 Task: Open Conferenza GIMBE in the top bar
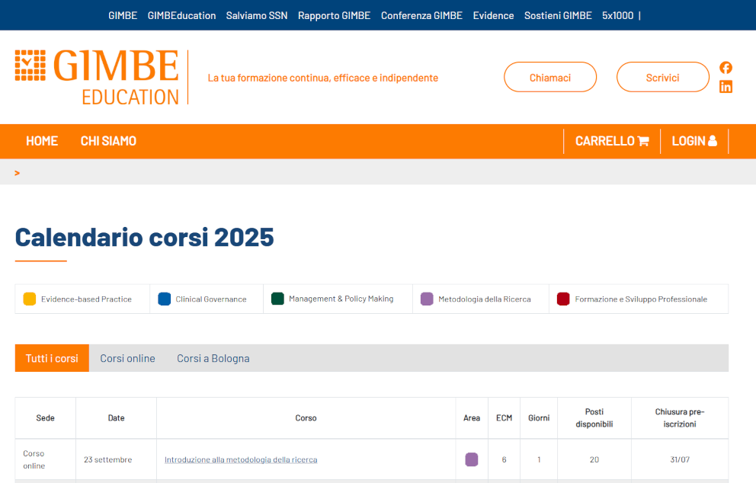(421, 15)
